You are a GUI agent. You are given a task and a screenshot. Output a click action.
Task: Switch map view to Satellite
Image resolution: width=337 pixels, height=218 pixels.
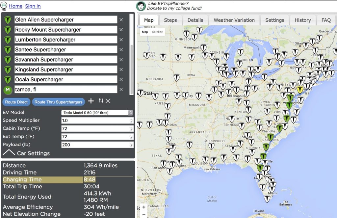158,32
